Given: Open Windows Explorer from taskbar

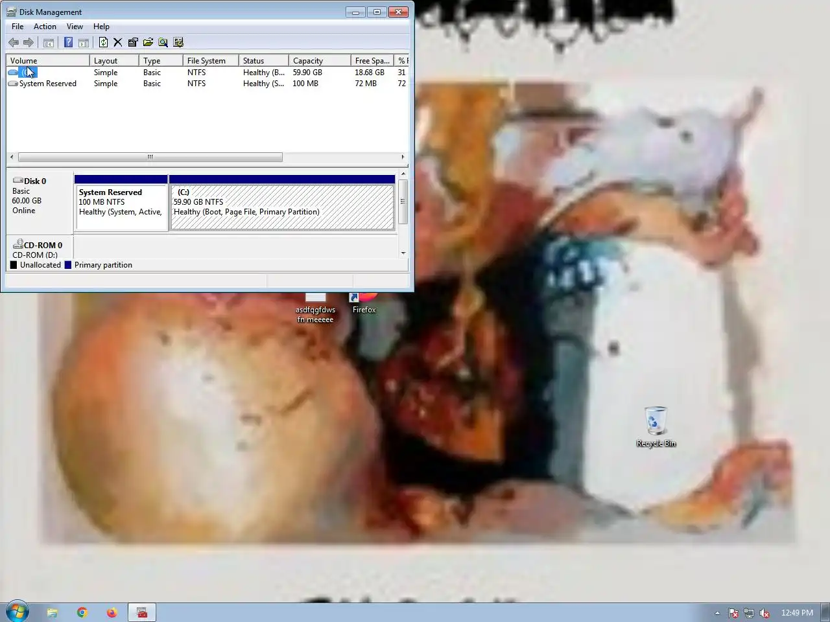Looking at the screenshot, I should click(x=52, y=612).
